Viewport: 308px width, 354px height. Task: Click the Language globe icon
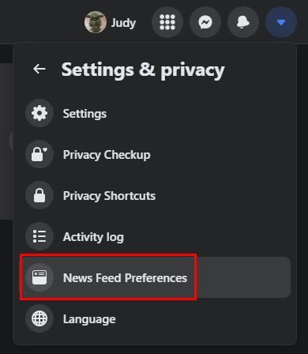click(39, 318)
